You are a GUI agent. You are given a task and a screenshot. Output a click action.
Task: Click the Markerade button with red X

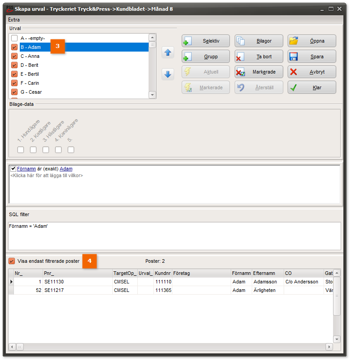click(259, 72)
